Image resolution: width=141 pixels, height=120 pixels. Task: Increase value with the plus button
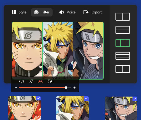[74, 88]
